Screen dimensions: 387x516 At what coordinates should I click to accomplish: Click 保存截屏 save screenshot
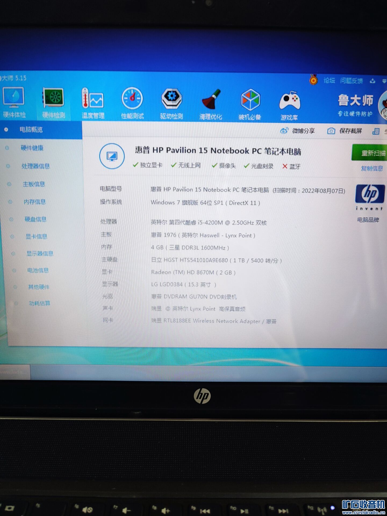click(x=345, y=131)
